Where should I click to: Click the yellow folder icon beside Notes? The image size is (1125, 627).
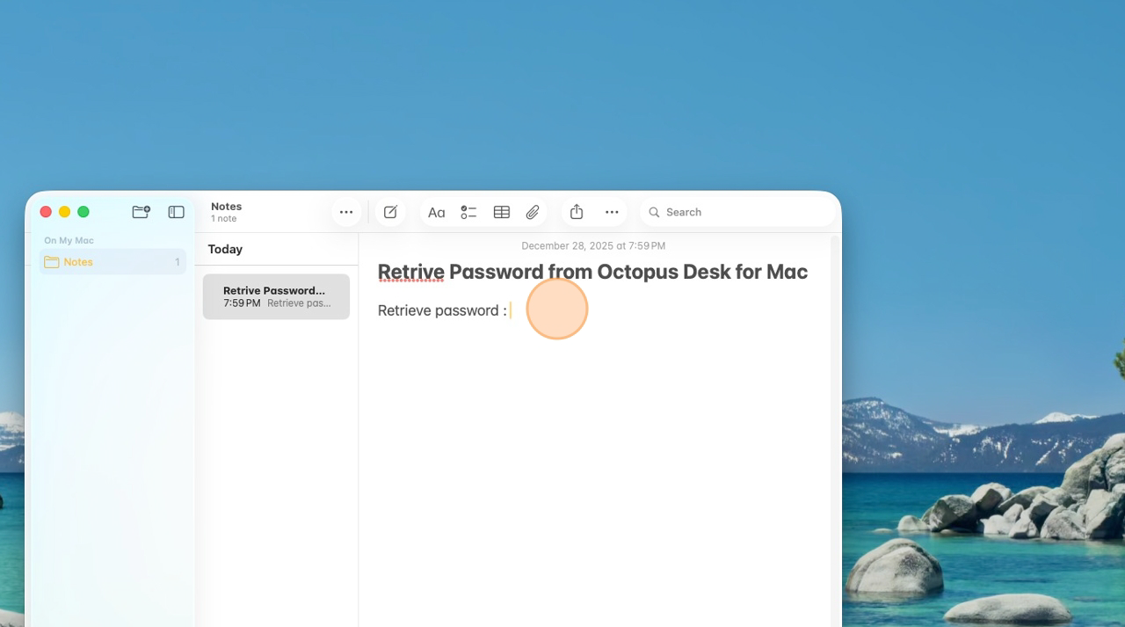click(x=51, y=261)
